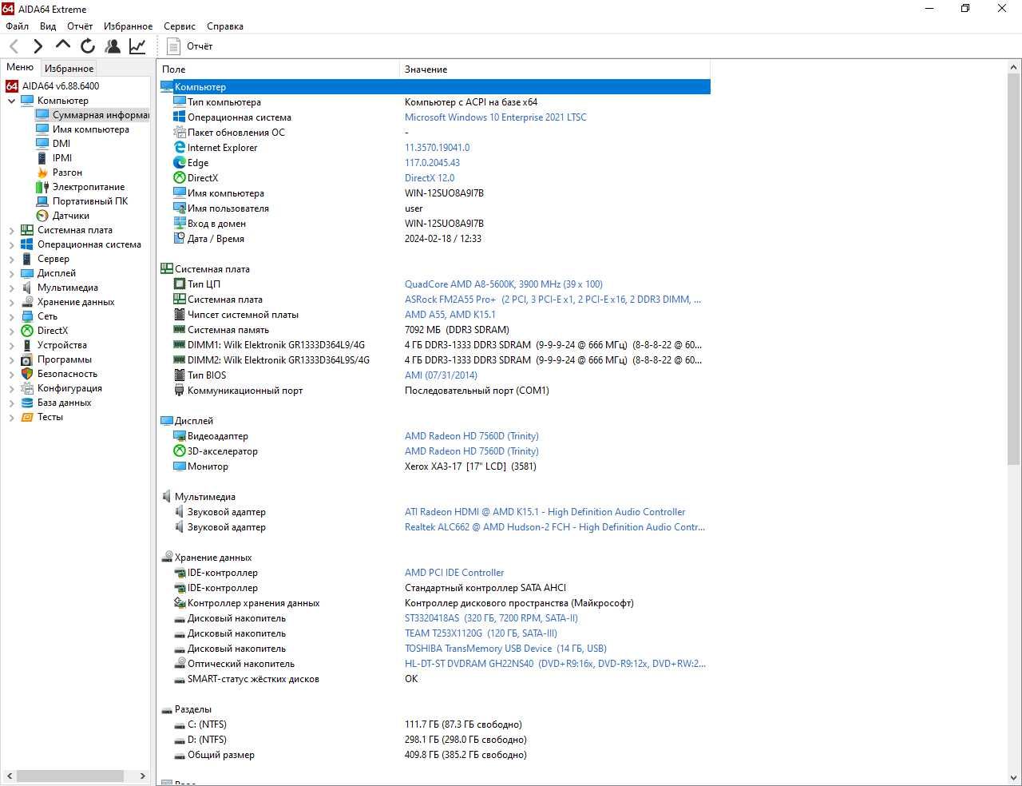Open the AMD A55, AMD K15.1 chipset link
Image resolution: width=1022 pixels, height=786 pixels.
coord(450,315)
